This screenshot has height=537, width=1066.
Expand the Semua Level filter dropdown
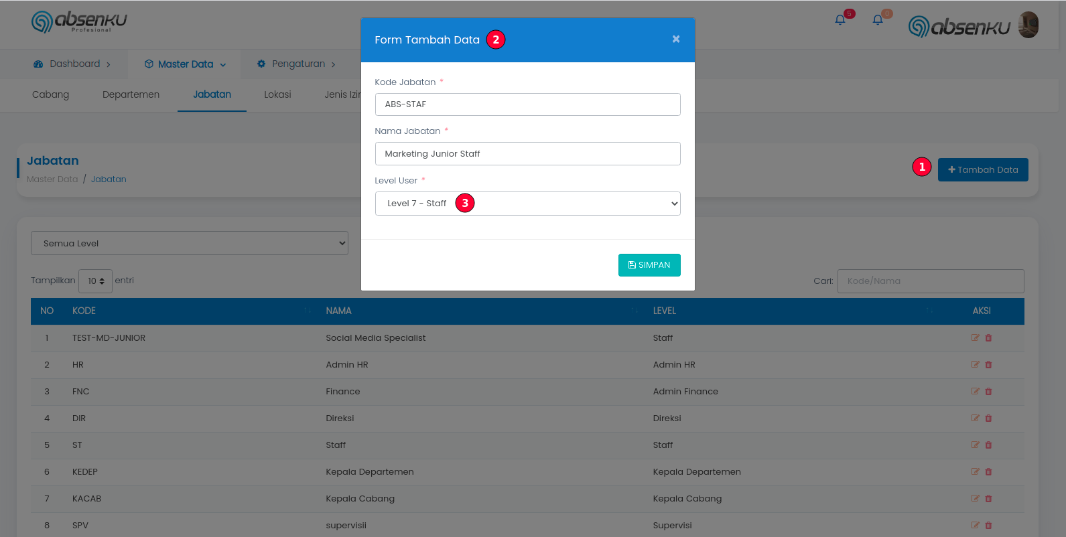pos(190,243)
